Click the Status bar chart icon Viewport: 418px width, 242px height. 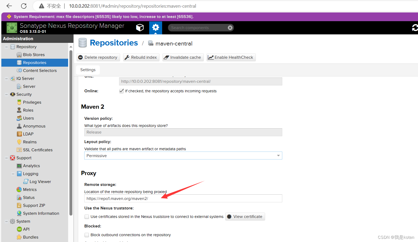click(x=19, y=198)
